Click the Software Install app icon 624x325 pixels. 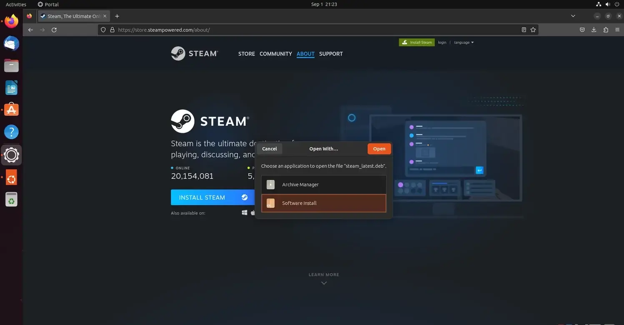pyautogui.click(x=271, y=203)
